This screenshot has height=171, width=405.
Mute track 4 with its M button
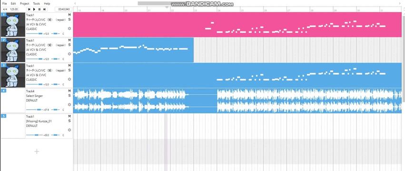click(x=69, y=91)
